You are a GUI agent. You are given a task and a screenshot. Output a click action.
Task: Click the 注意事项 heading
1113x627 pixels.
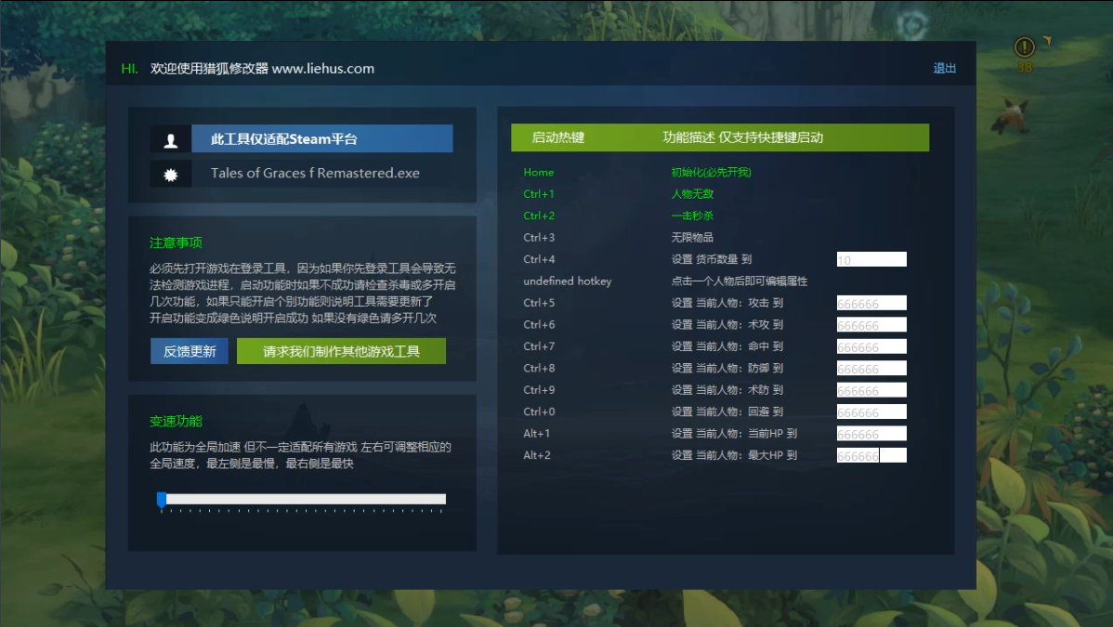(x=176, y=242)
